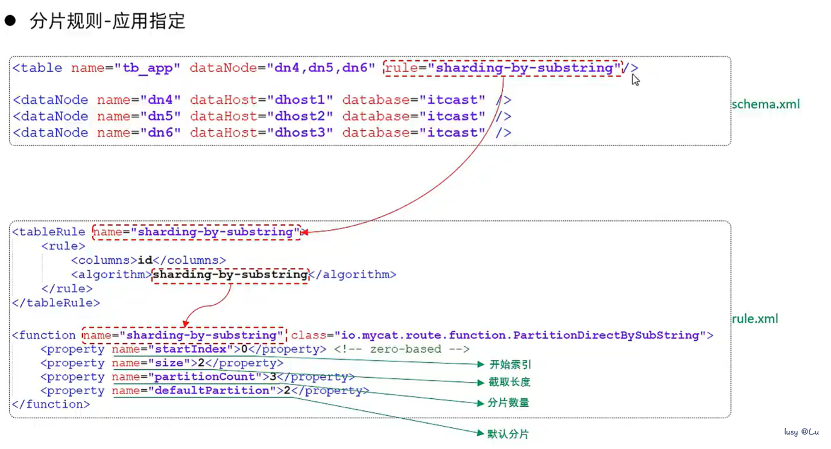
Task: Click "sharding-by-substring" in the function name attribute
Action: point(201,335)
